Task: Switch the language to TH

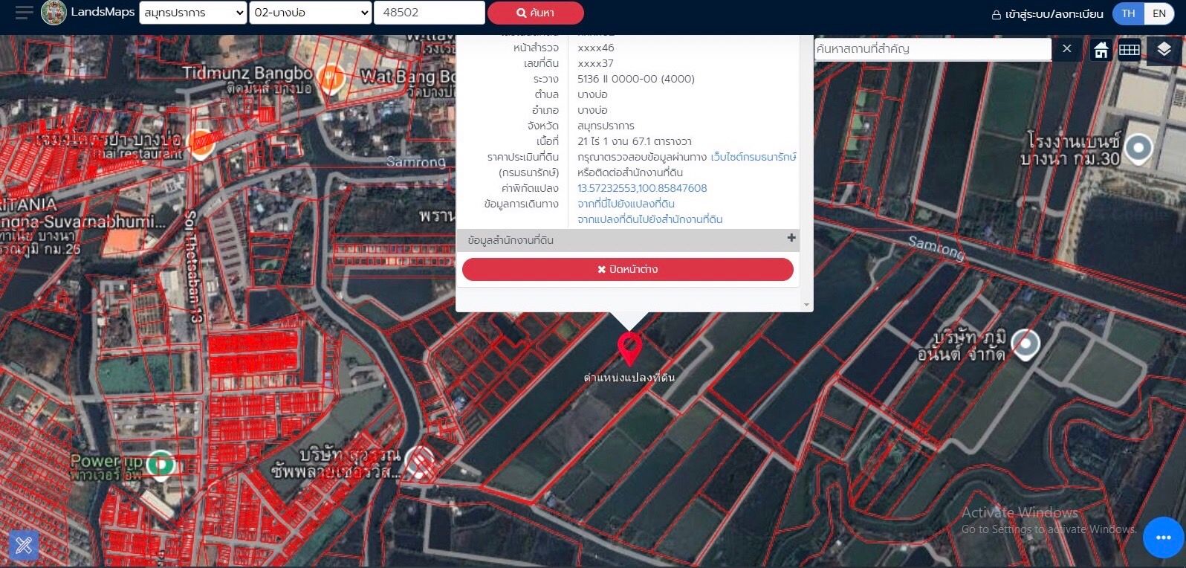Action: click(x=1128, y=13)
